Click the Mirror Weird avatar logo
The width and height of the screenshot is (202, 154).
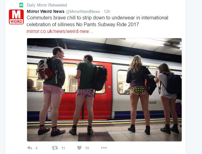point(16,17)
